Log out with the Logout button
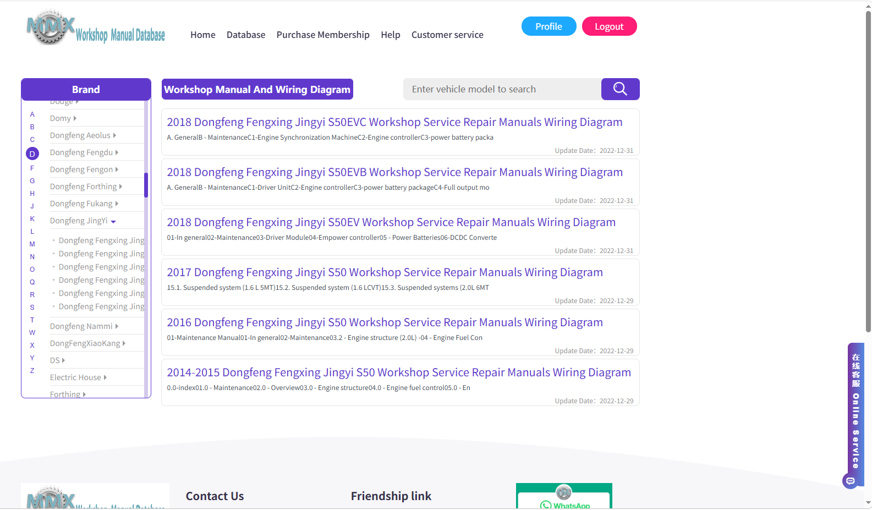 609,26
